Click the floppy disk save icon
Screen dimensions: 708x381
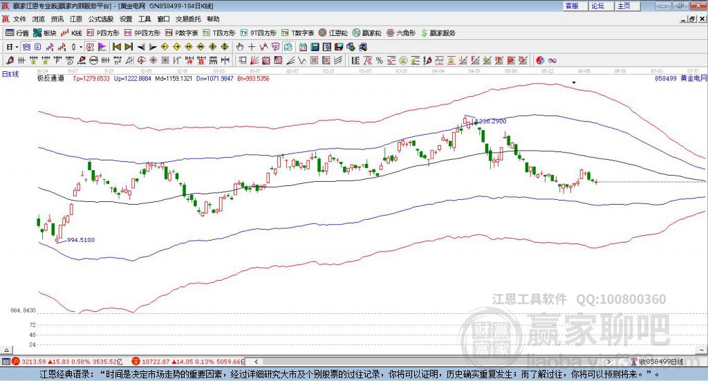pos(339,47)
